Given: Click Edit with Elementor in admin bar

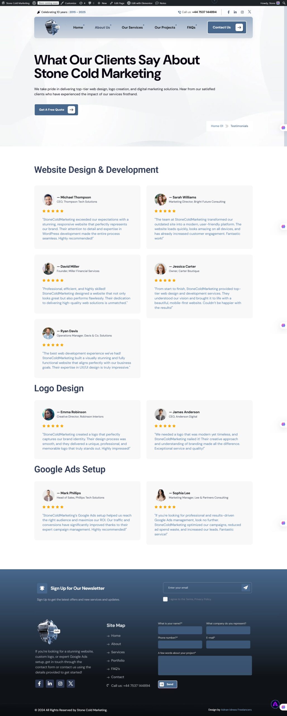Looking at the screenshot, I should point(140,3).
